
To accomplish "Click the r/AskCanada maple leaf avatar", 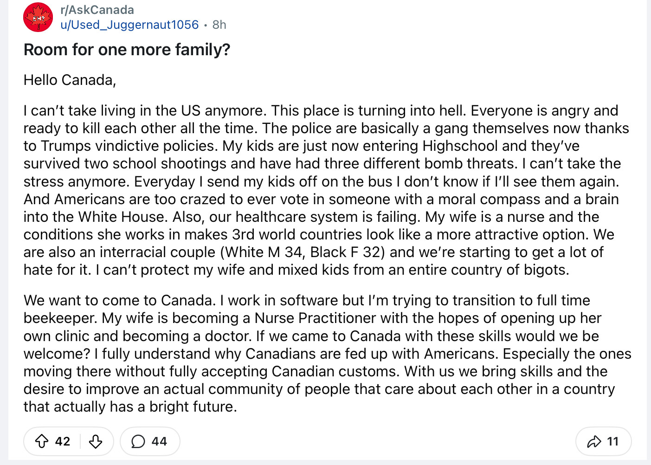I will pos(38,17).
